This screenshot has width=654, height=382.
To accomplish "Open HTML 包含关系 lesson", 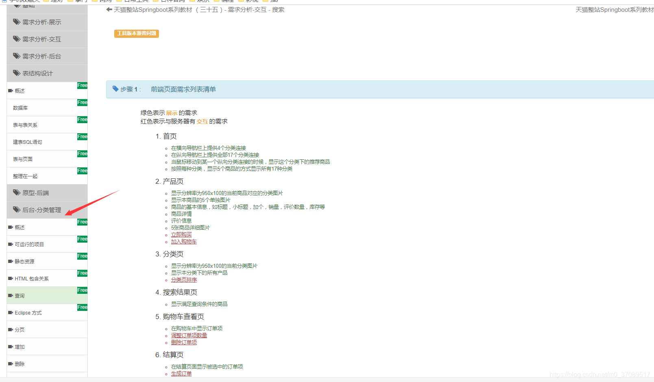I will 47,278.
